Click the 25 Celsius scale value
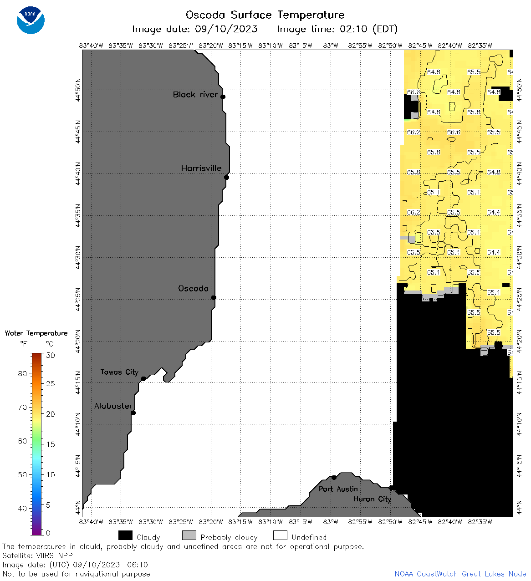Image resolution: width=531 pixels, height=581 pixels. [51, 383]
